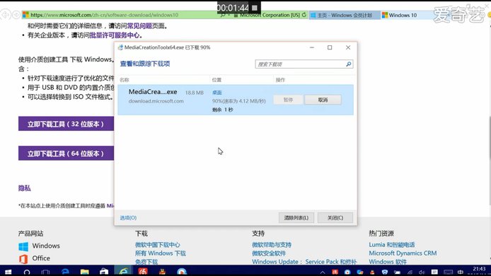491x276 pixels.
Task: Open the Office footer product link
Action: pos(41,258)
